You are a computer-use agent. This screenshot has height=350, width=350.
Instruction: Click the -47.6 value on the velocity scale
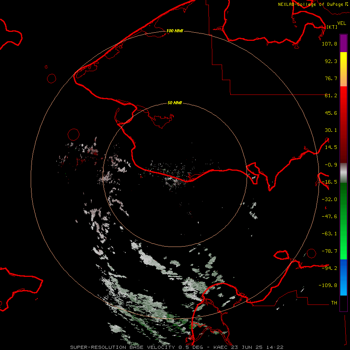[x=329, y=217]
